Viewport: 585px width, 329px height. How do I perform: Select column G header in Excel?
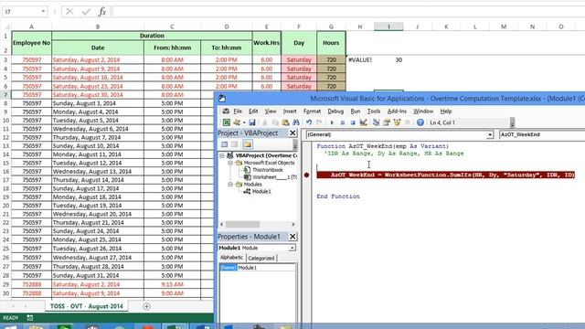[331, 27]
